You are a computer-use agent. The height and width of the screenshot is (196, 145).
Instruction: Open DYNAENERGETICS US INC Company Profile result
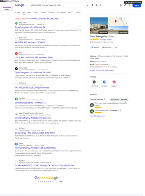44,165
